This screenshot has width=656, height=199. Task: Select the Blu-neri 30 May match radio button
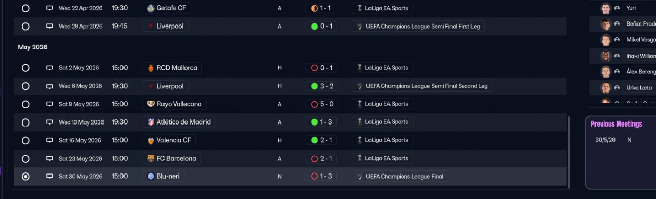click(25, 177)
